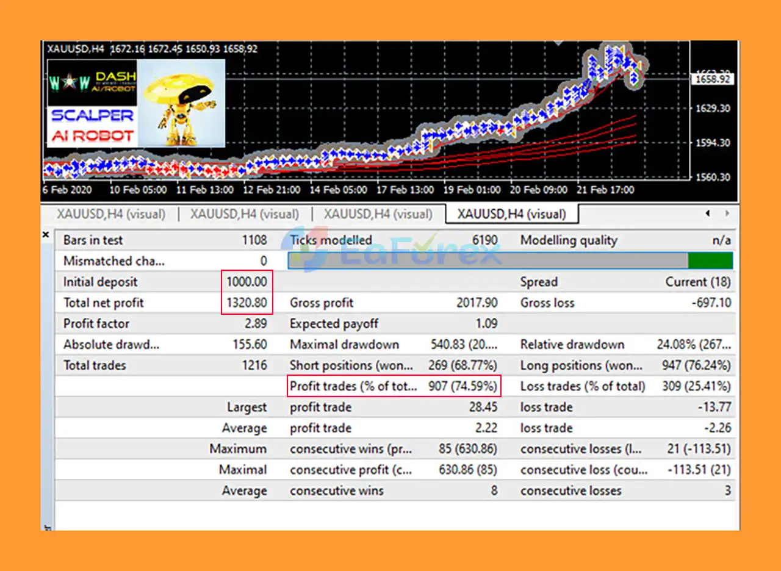Switch to the third XAUUSD,H4 (visual) tab
This screenshot has height=571, width=781.
click(378, 214)
